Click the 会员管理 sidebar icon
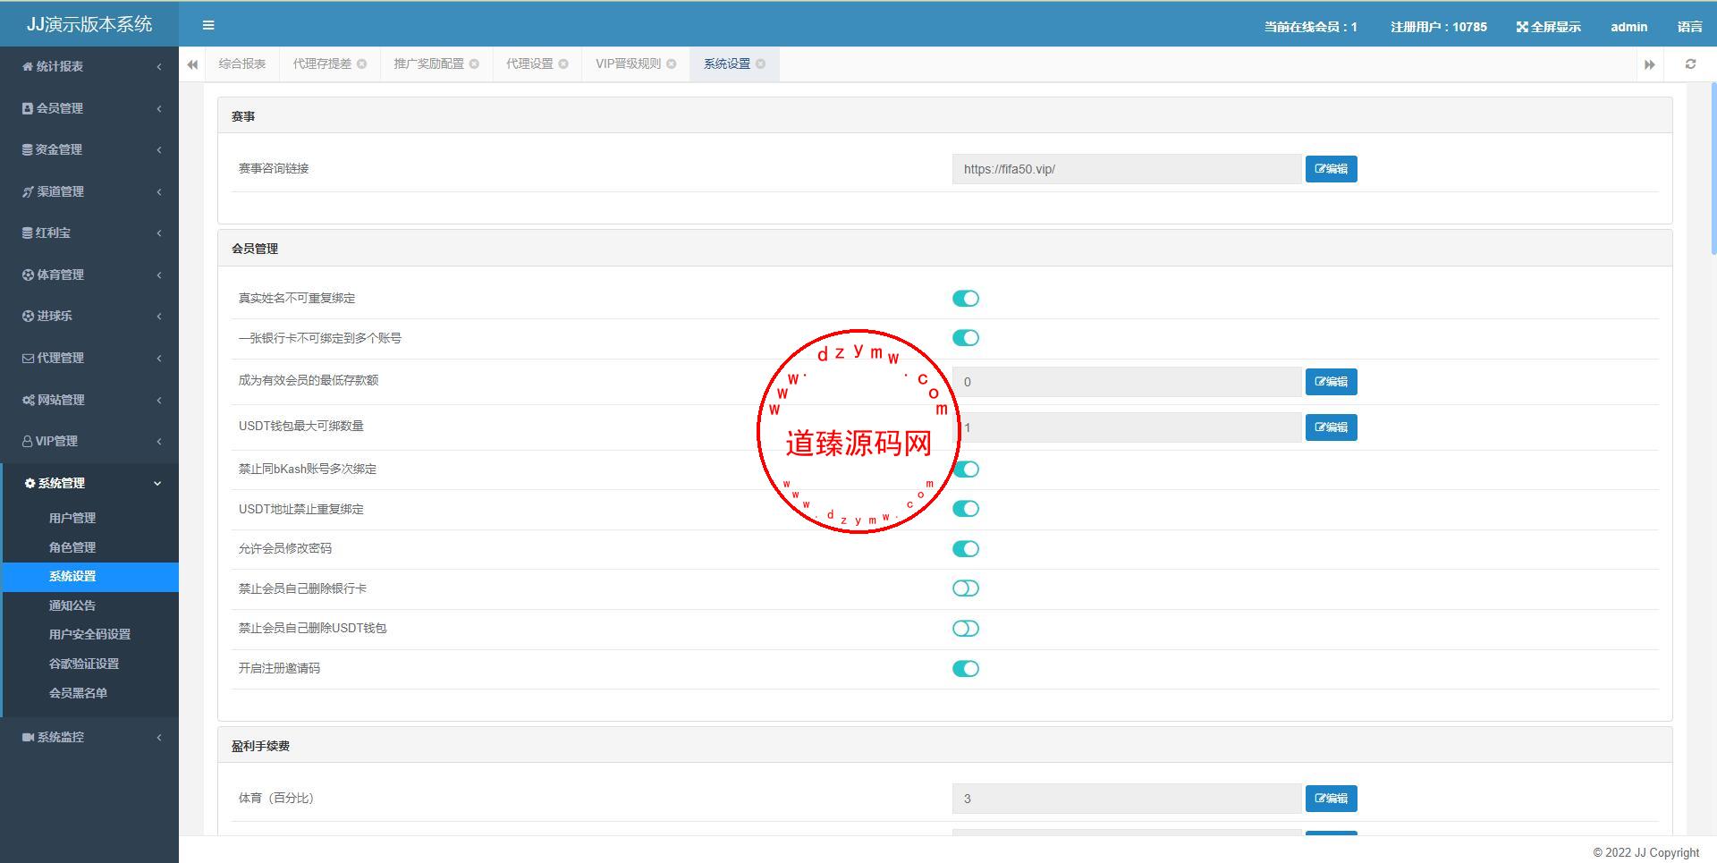The image size is (1717, 863). coord(28,108)
